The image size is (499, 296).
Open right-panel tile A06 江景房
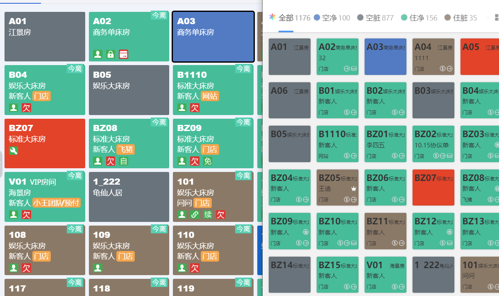[290, 100]
